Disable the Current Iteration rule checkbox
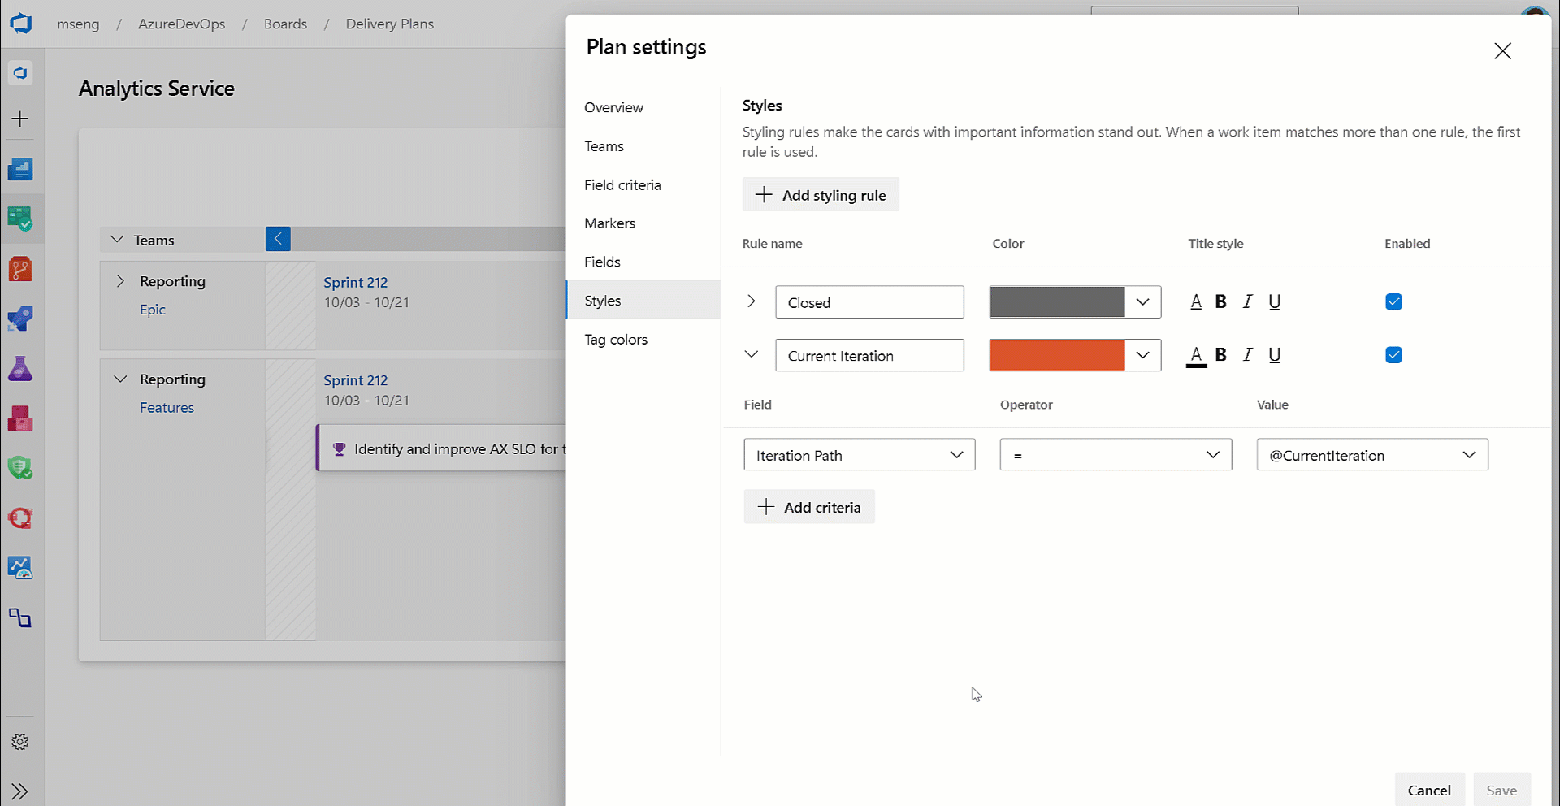The height and width of the screenshot is (806, 1560). (1393, 355)
